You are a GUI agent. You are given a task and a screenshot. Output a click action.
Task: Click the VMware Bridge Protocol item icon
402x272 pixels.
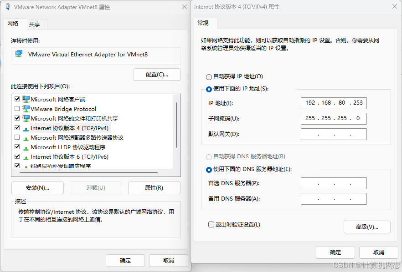26,109
